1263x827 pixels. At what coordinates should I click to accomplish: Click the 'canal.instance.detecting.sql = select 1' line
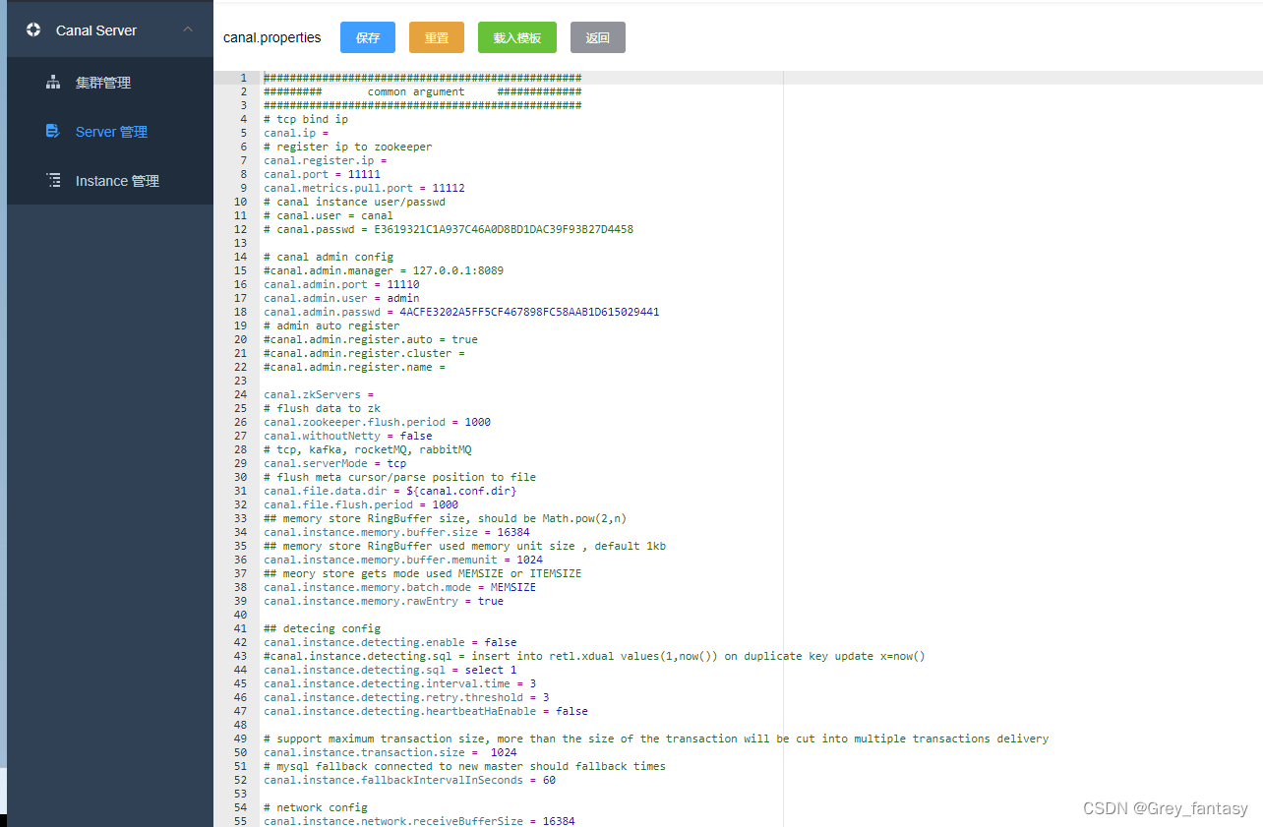pyautogui.click(x=391, y=670)
